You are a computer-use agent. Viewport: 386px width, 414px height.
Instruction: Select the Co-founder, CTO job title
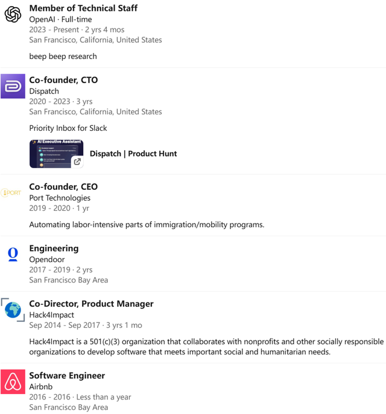tap(63, 80)
